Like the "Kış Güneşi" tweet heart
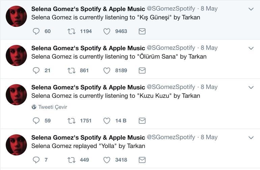Viewport: 260px width, 170px height. [107, 31]
